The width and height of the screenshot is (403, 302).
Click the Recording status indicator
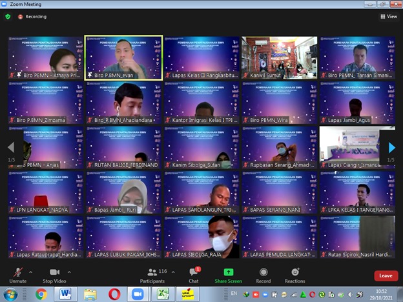32,16
